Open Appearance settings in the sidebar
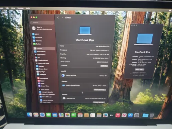 tap(40, 55)
